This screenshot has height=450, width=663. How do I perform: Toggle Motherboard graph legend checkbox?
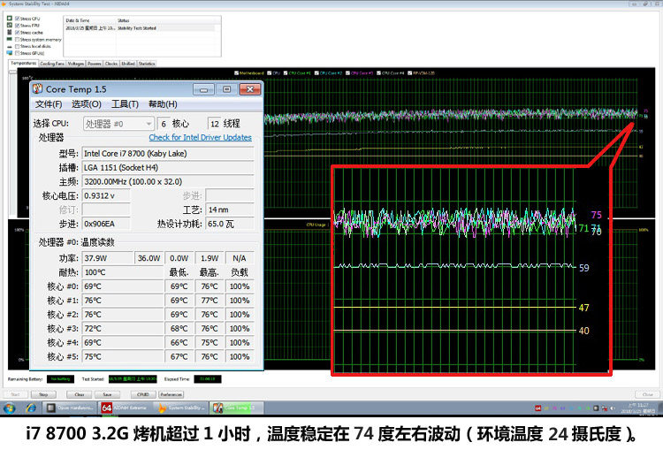click(236, 72)
